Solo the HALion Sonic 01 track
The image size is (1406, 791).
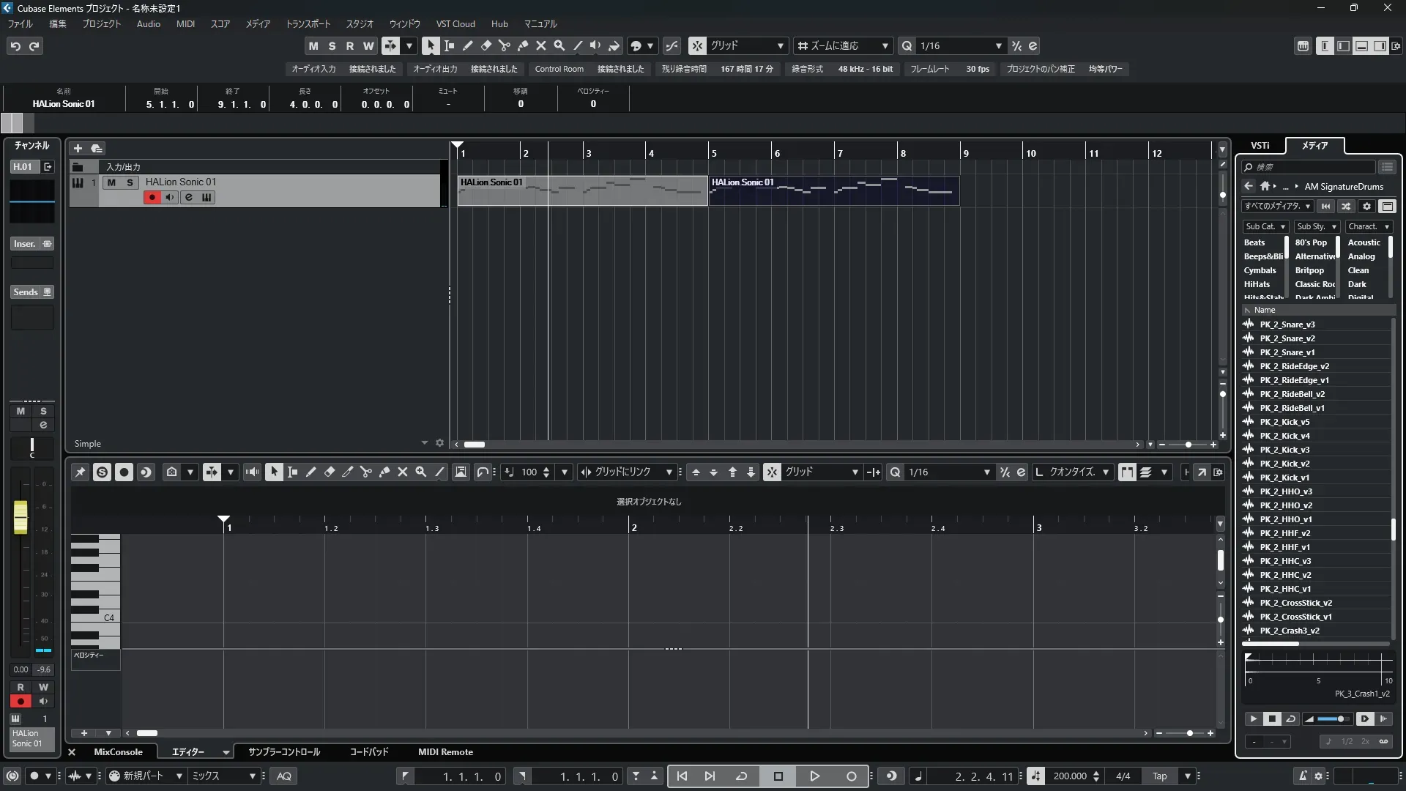pyautogui.click(x=130, y=182)
